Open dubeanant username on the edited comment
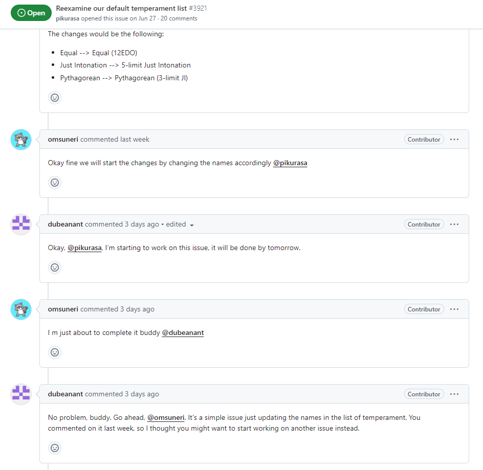 [x=65, y=224]
